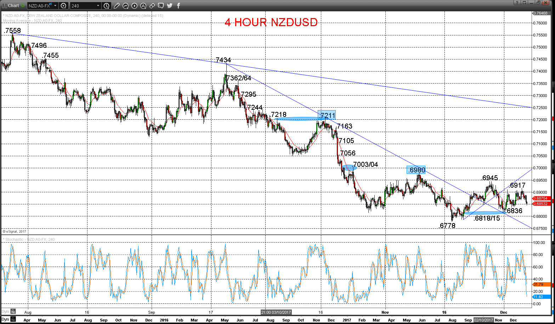The width and height of the screenshot is (555, 324).
Task: Click the 0.76468 top price scale label
Action: coord(540,13)
